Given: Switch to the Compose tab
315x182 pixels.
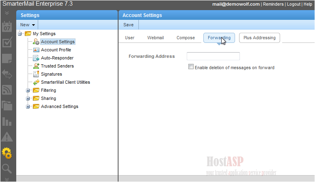Looking at the screenshot, I should 186,38.
